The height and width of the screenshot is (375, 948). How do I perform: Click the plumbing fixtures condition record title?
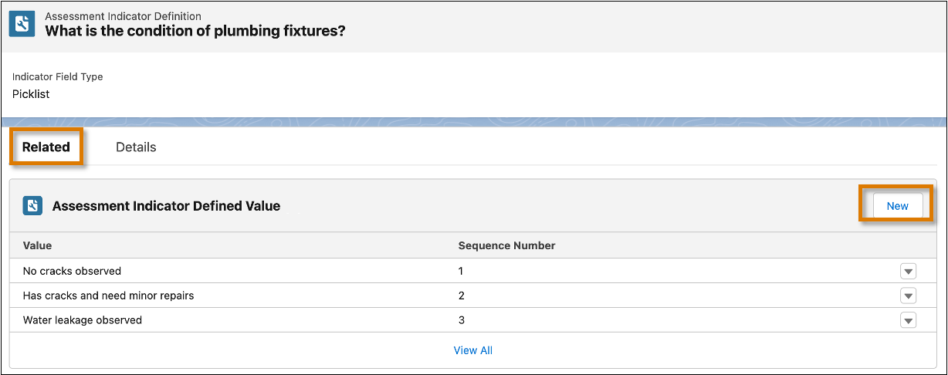click(195, 31)
